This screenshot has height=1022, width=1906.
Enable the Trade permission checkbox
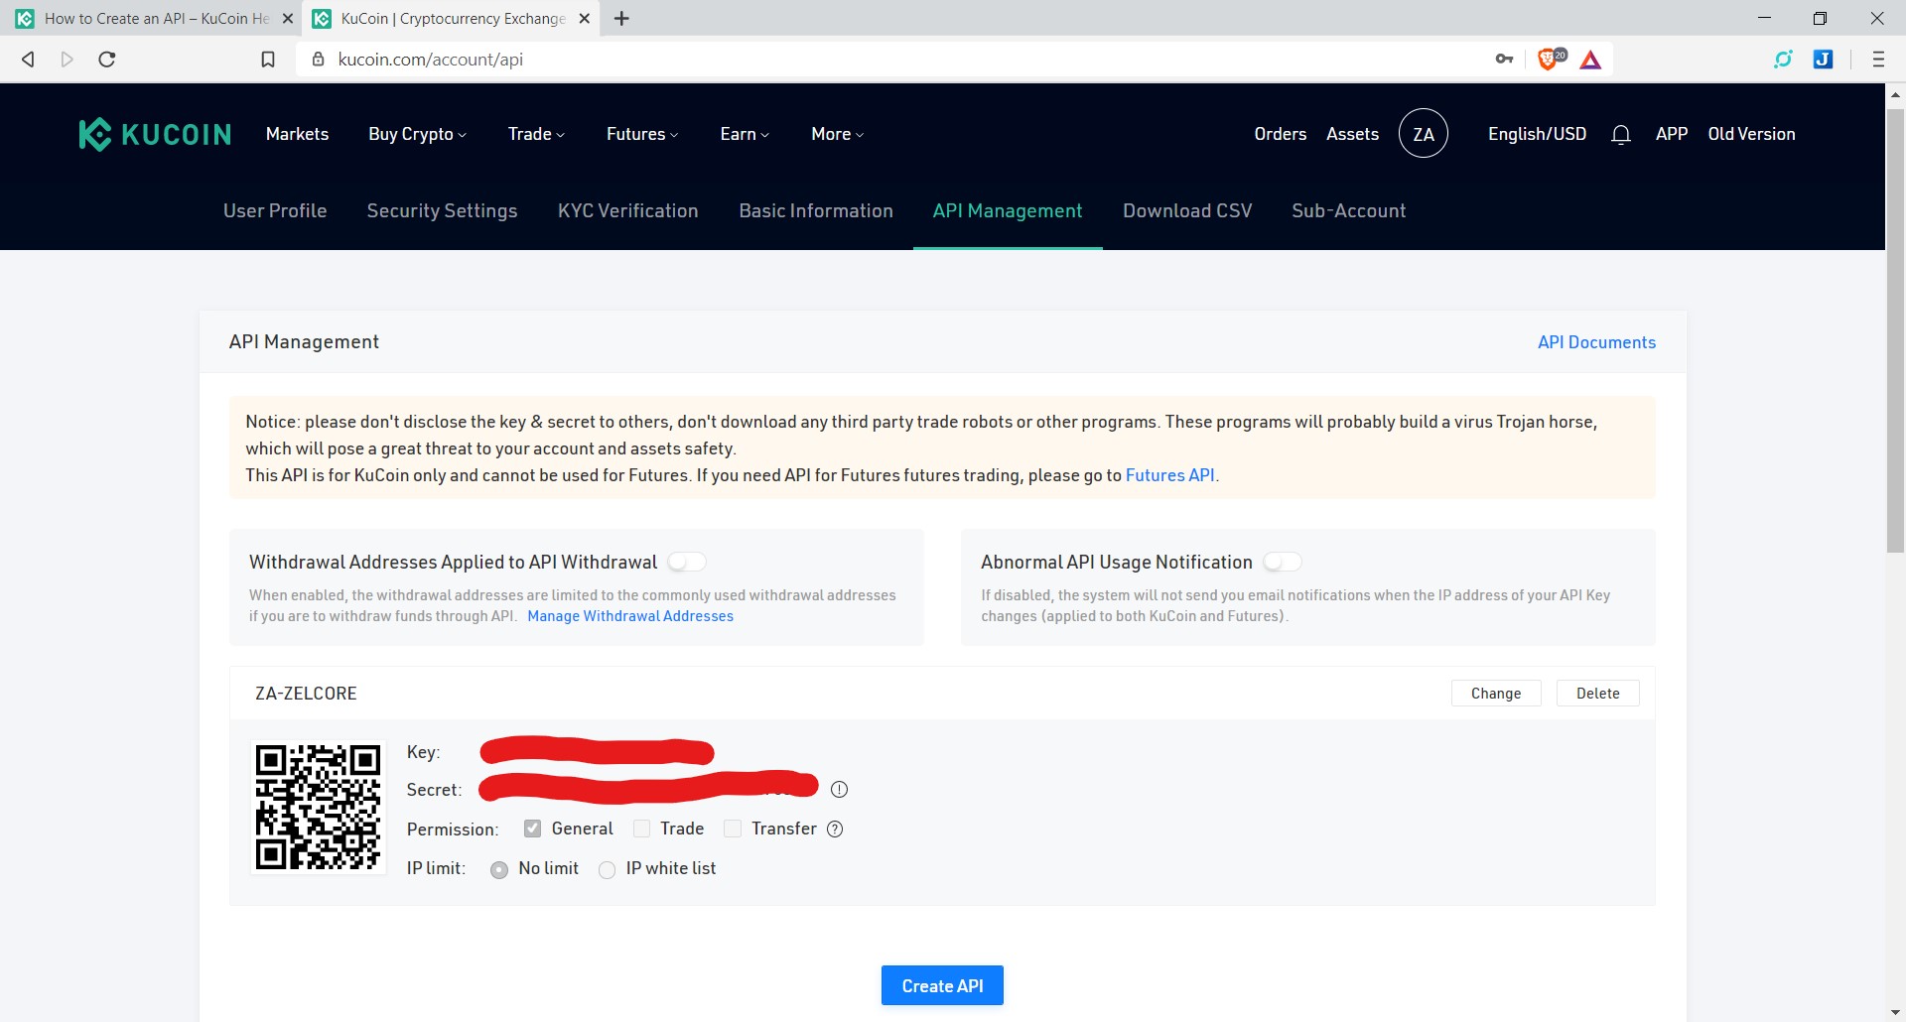pos(641,829)
